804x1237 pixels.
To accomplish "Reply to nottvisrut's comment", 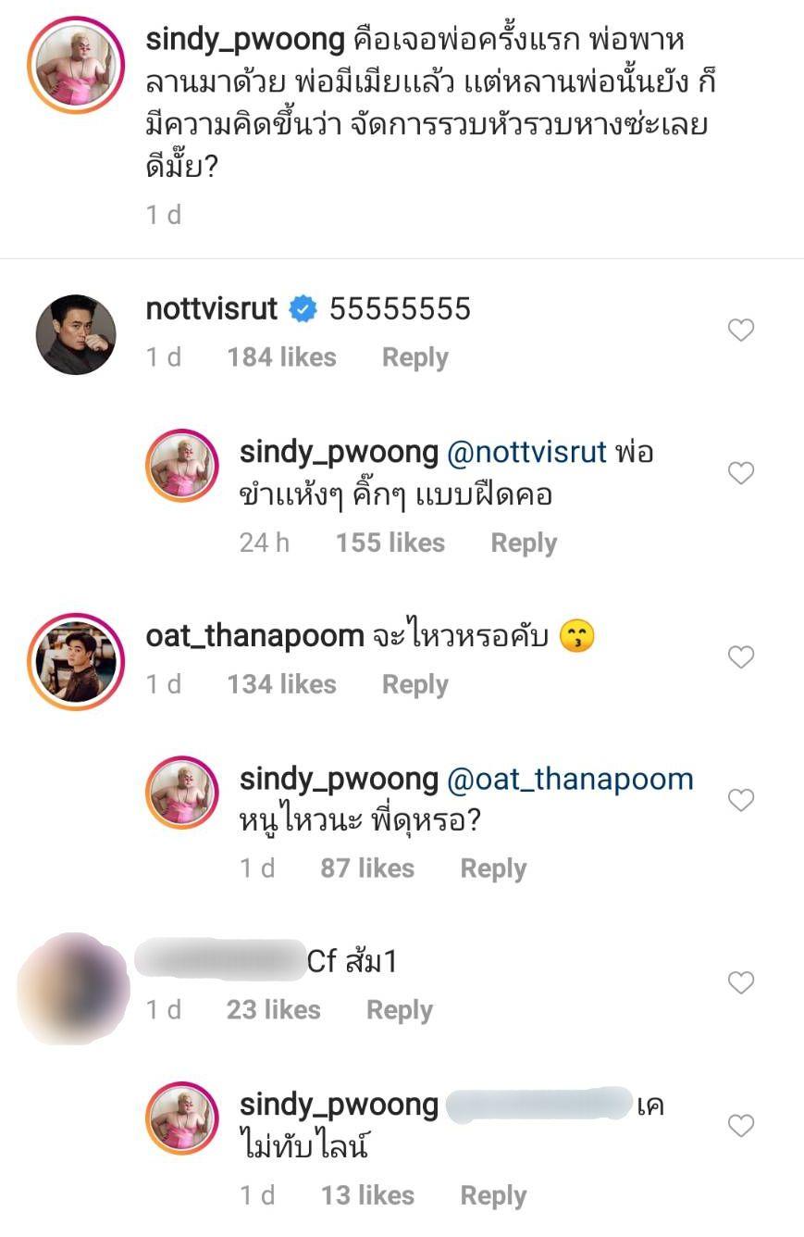I will point(414,357).
